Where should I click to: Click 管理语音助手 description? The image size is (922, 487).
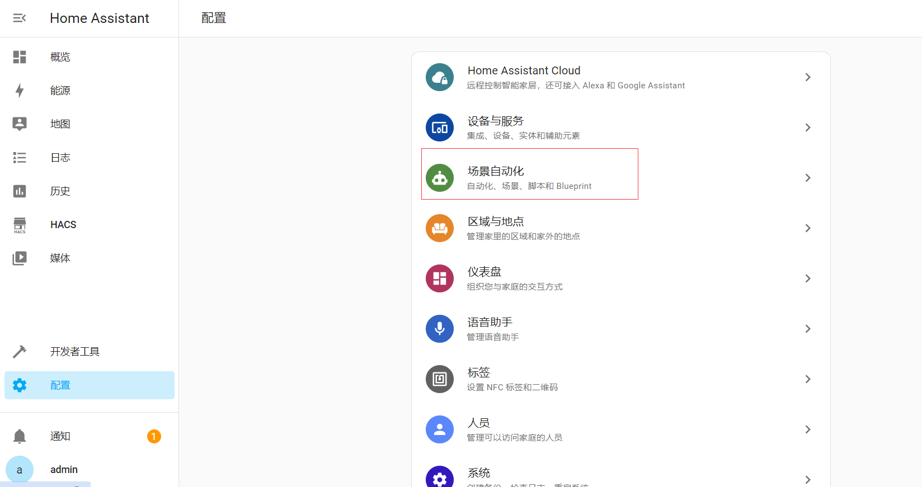493,337
